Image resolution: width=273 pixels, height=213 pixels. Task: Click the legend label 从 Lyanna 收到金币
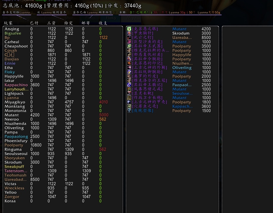51,12
